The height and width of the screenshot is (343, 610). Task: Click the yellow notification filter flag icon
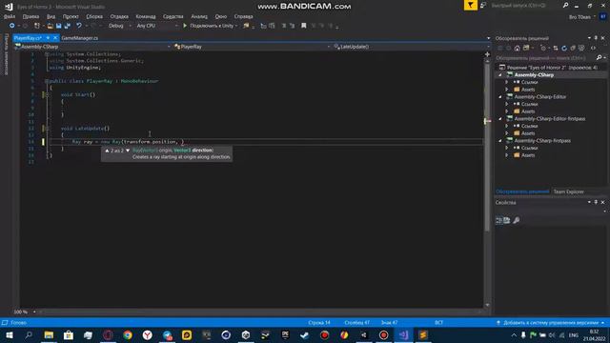click(470, 5)
